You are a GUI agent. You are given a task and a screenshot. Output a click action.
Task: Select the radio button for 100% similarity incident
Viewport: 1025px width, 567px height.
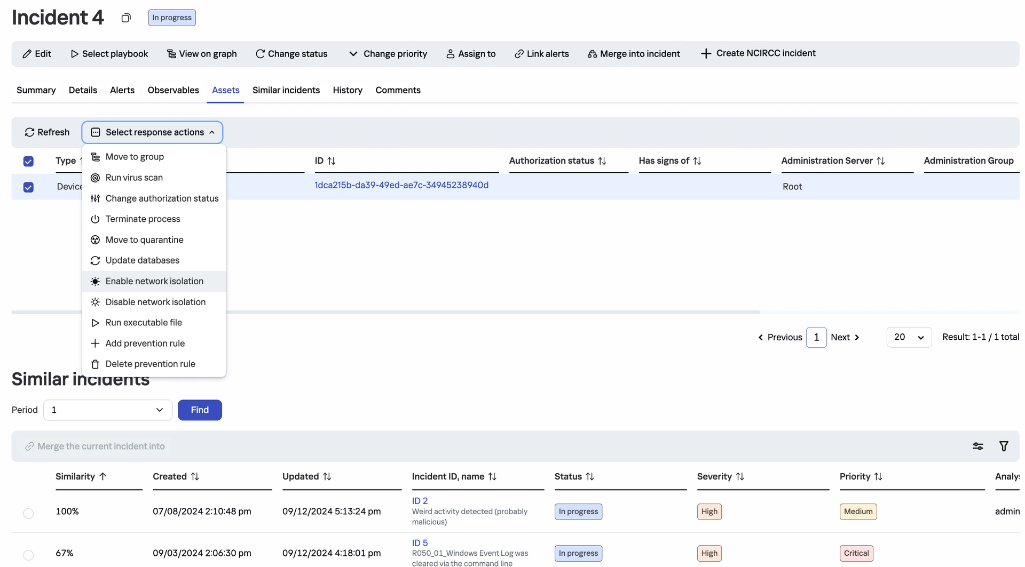tap(28, 513)
